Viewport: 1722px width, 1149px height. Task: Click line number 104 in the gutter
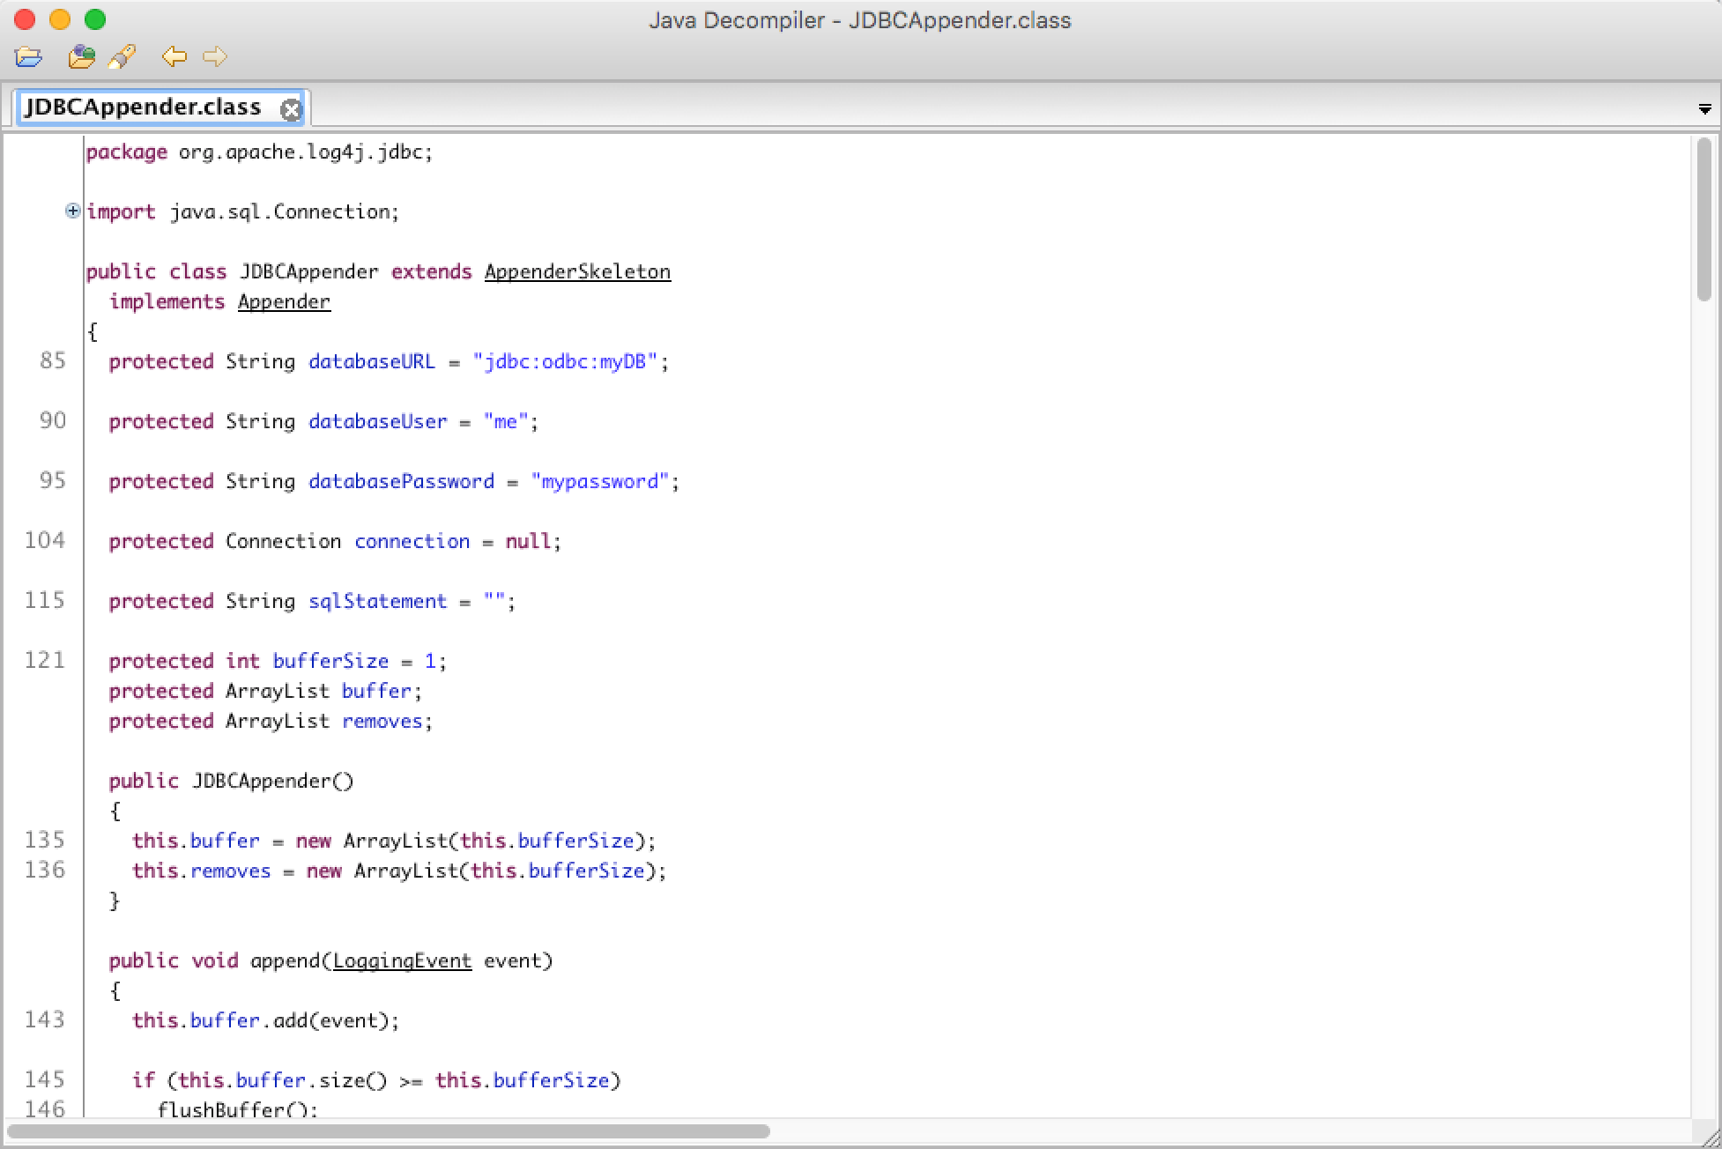tap(45, 540)
